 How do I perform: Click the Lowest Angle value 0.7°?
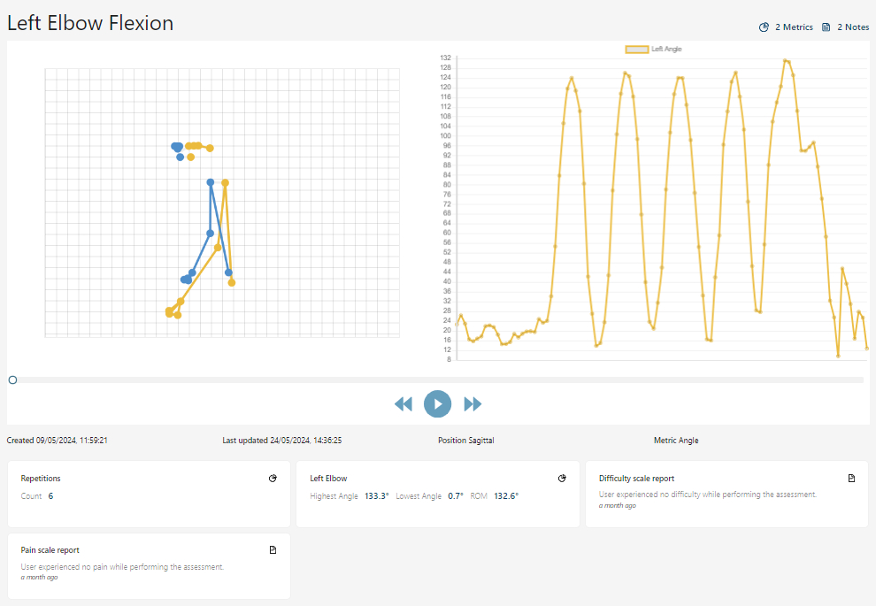coord(456,496)
